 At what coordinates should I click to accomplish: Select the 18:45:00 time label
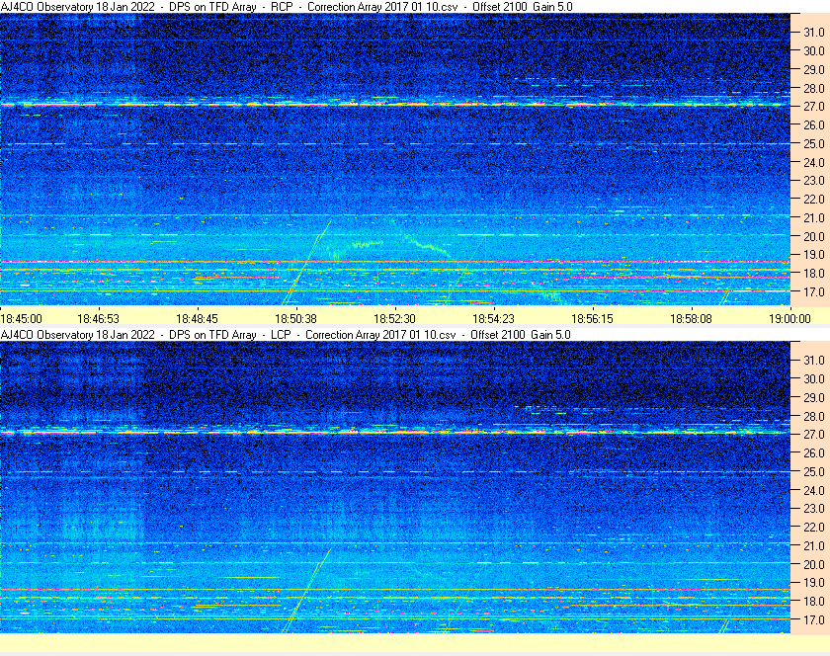pyautogui.click(x=21, y=319)
